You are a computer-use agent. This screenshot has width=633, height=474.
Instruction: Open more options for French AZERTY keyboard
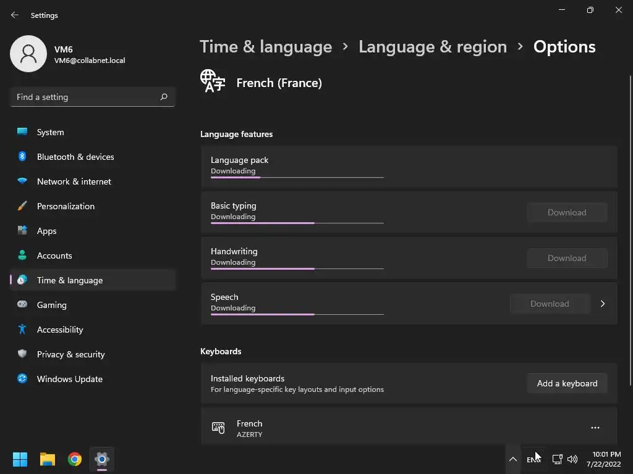(x=595, y=428)
